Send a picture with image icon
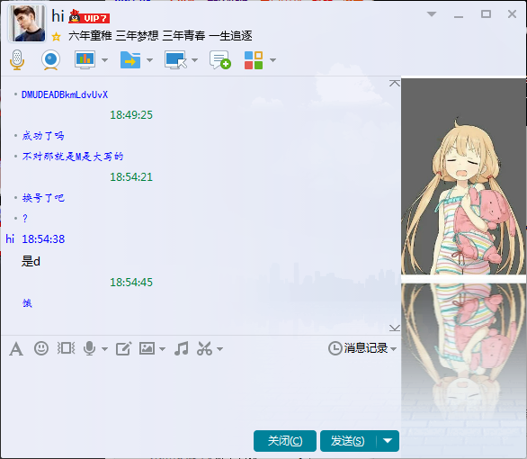This screenshot has height=459, width=527. click(x=147, y=348)
